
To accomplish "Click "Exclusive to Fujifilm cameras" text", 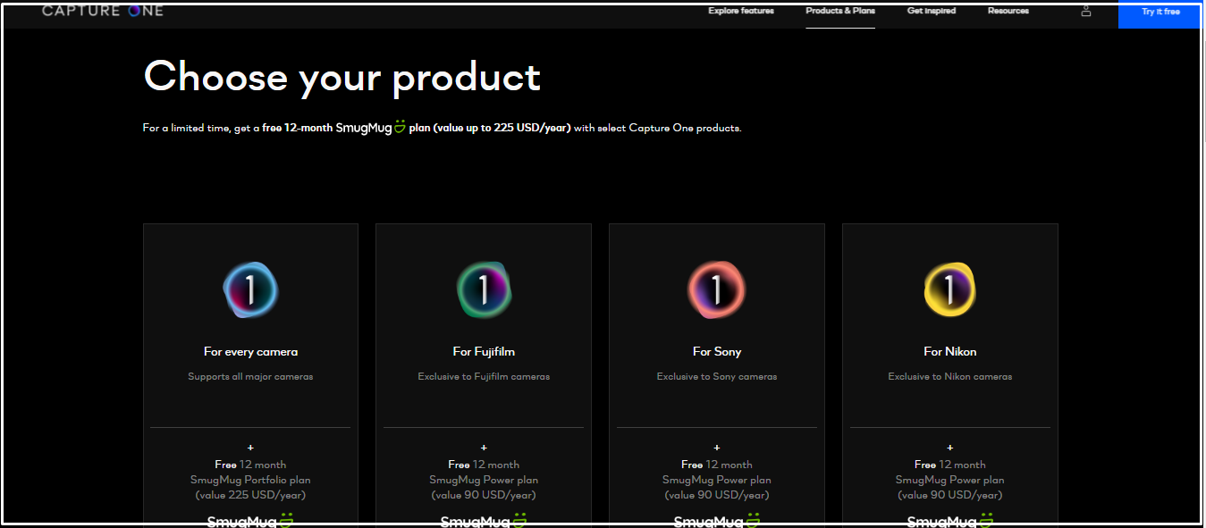I will click(x=484, y=377).
